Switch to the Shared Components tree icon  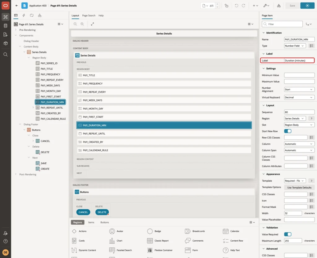[40, 16]
